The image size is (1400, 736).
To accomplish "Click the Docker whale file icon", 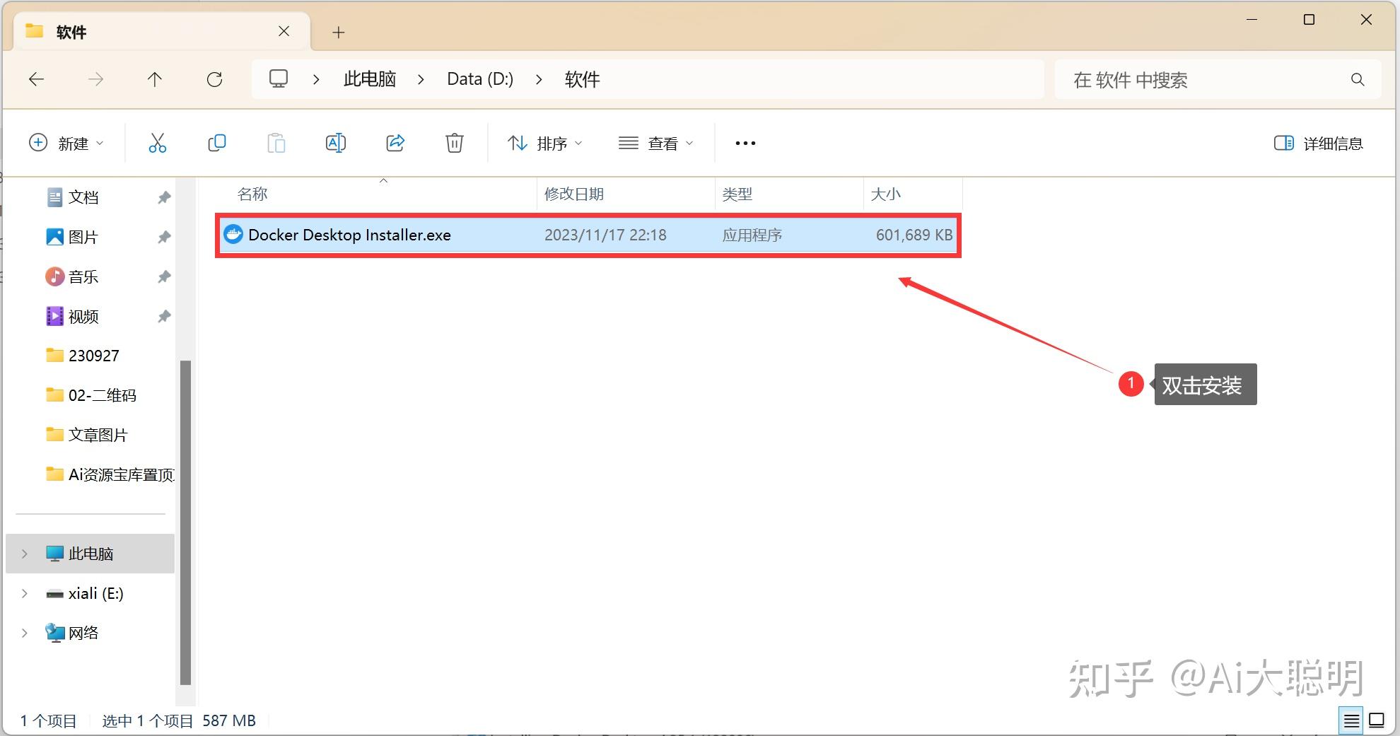I will point(233,234).
